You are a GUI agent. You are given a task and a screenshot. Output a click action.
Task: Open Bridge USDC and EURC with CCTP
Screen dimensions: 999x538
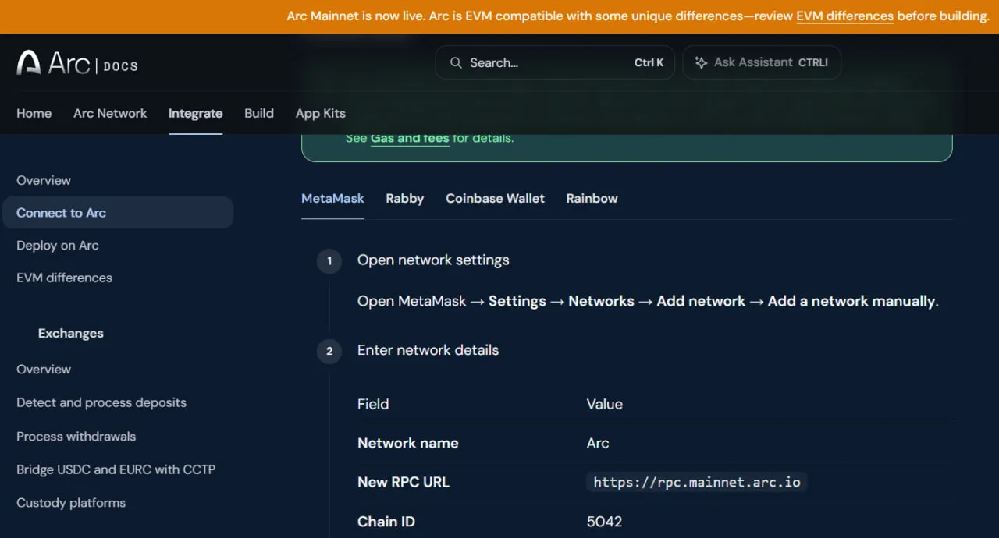[x=116, y=469]
